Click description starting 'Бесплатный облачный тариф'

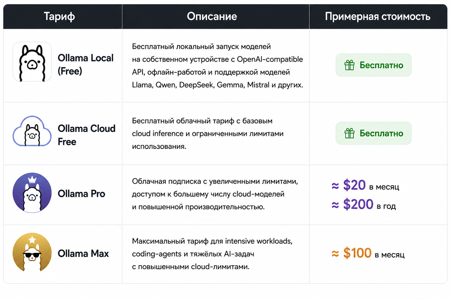pos(208,133)
